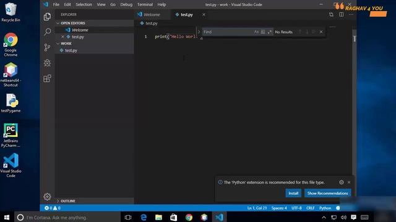Toggle Match Case in Find widget
Image resolution: width=396 pixels, height=222 pixels.
click(256, 32)
